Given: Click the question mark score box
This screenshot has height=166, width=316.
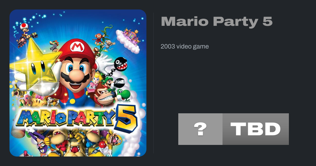Looking at the screenshot, I should [200, 129].
